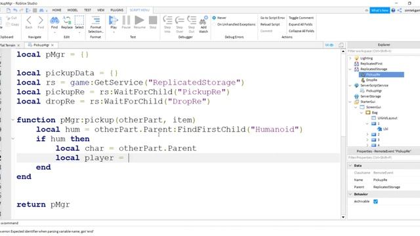Collapse the pMgr:pickup function fold
The height and width of the screenshot is (236, 420).
click(12, 120)
